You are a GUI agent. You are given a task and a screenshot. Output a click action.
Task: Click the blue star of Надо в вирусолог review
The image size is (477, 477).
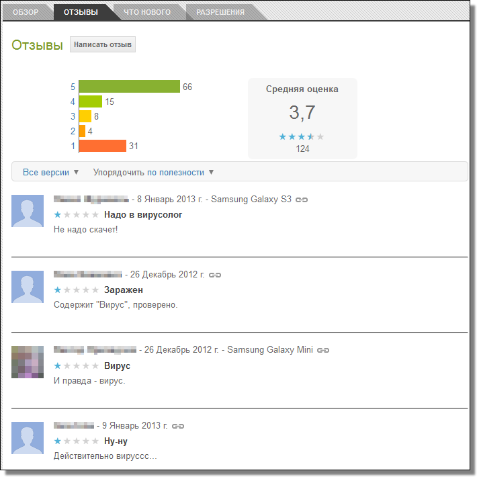pos(58,215)
